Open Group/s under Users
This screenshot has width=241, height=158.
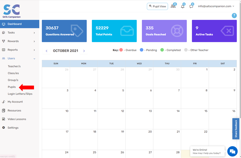[13, 80]
